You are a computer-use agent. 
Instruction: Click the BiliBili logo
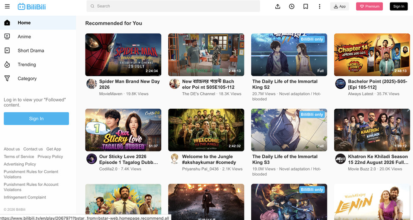pyautogui.click(x=32, y=6)
